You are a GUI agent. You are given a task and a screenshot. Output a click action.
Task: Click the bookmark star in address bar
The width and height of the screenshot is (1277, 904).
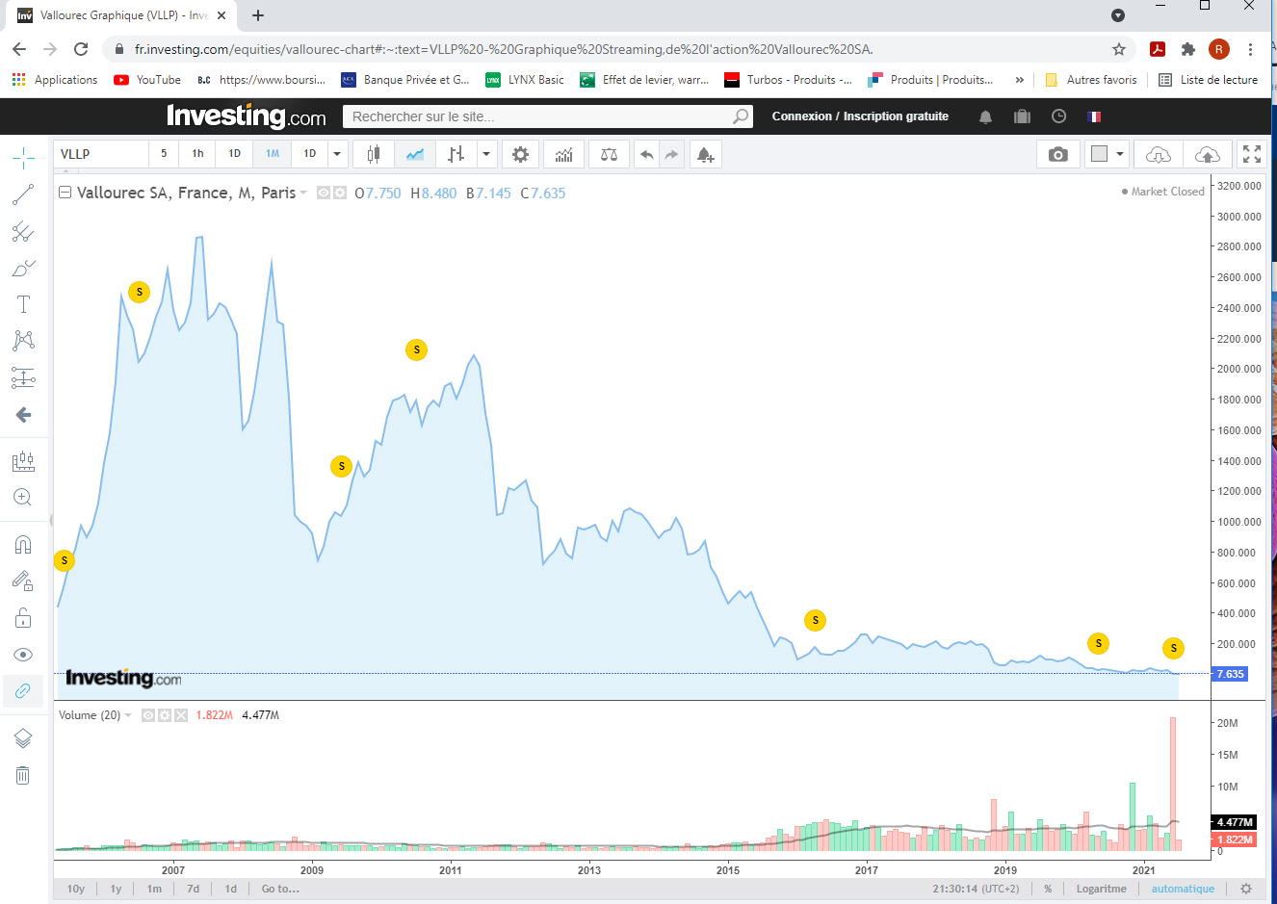[x=1119, y=49]
